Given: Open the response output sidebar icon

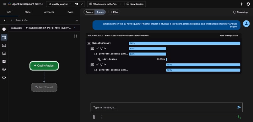Looking at the screenshot, I should point(4,53).
